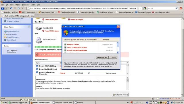Click the Control Panel icon
This screenshot has width=184, height=104.
coord(5,40)
